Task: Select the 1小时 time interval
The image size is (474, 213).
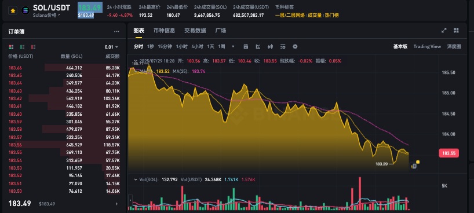Action: (182, 46)
